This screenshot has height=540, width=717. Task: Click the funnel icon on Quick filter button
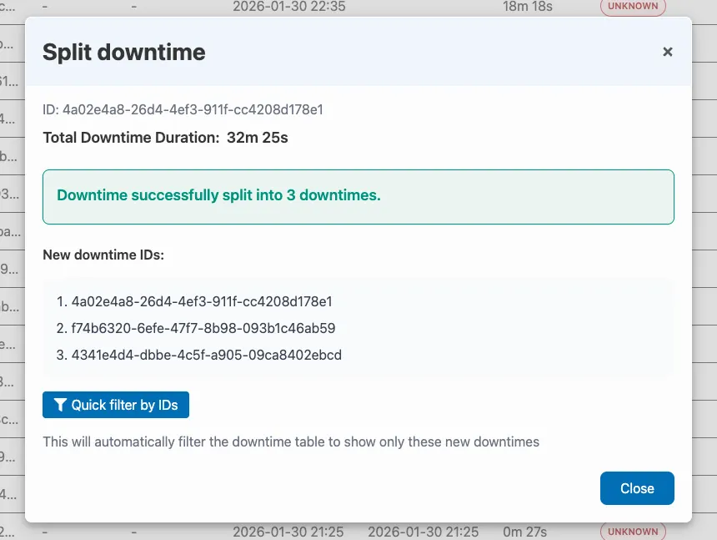[x=60, y=405]
